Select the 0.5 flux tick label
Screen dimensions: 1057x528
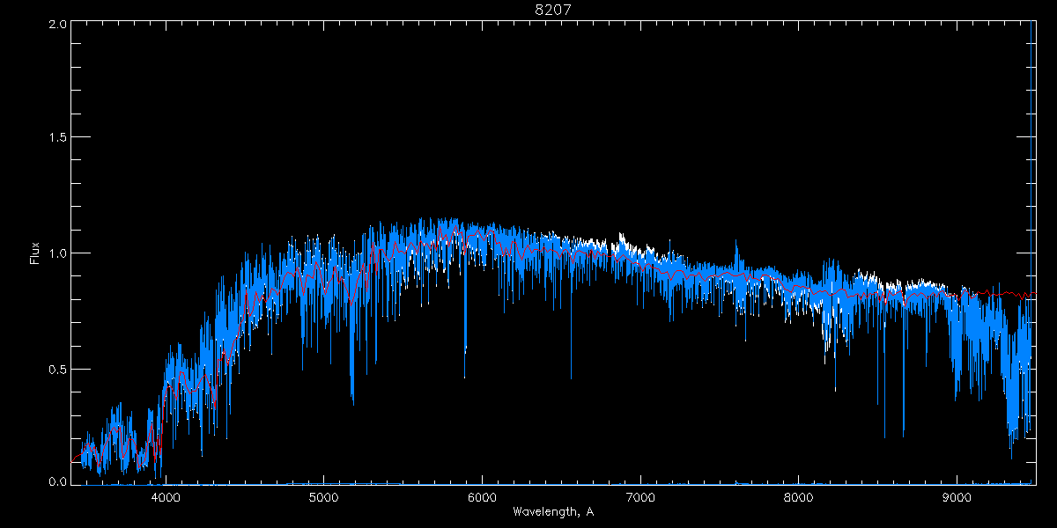[x=58, y=369]
